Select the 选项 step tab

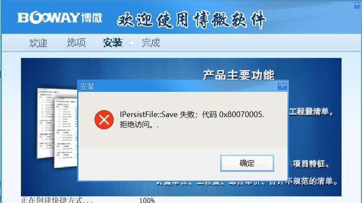pos(76,43)
